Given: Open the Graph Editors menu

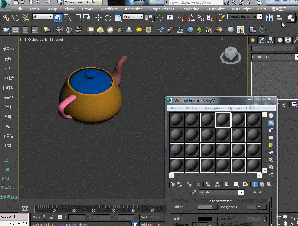Looking at the screenshot, I should tap(162, 9).
